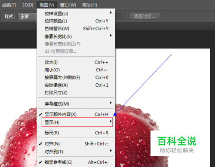Toggle 显示额外内容(X) checked item
Image resolution: width=215 pixels, height=167 pixels.
tap(76, 114)
